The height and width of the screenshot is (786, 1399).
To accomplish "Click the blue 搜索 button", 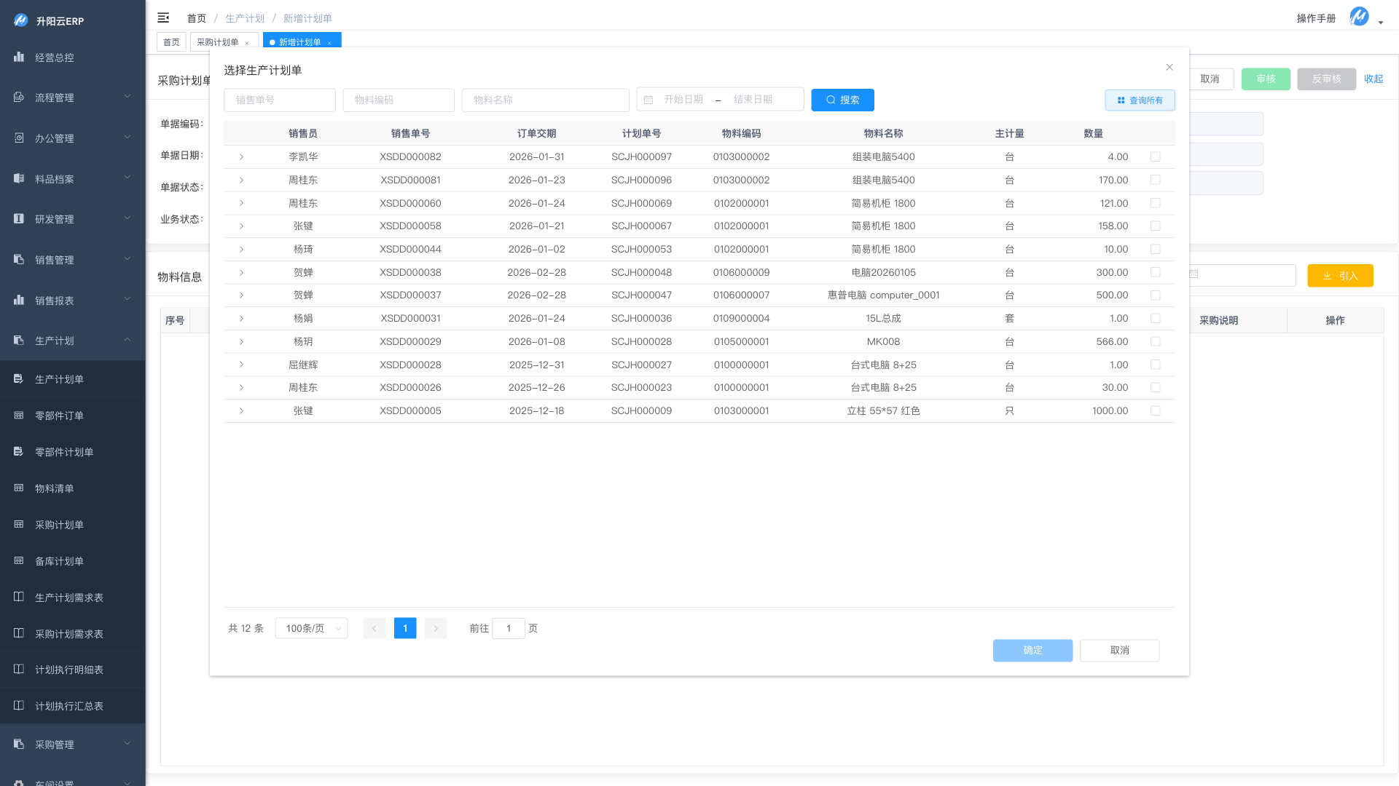I will click(842, 100).
